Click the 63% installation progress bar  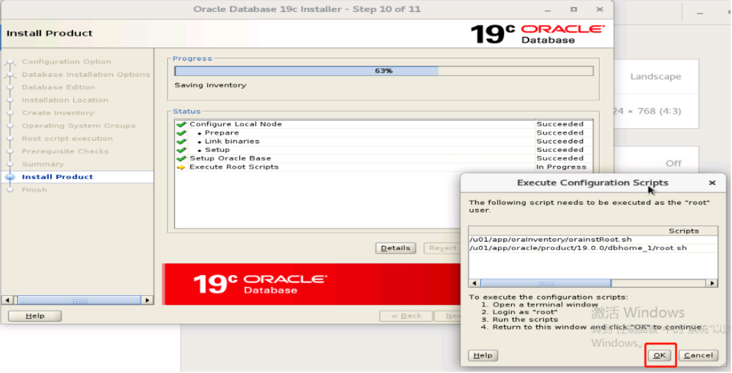tap(384, 71)
